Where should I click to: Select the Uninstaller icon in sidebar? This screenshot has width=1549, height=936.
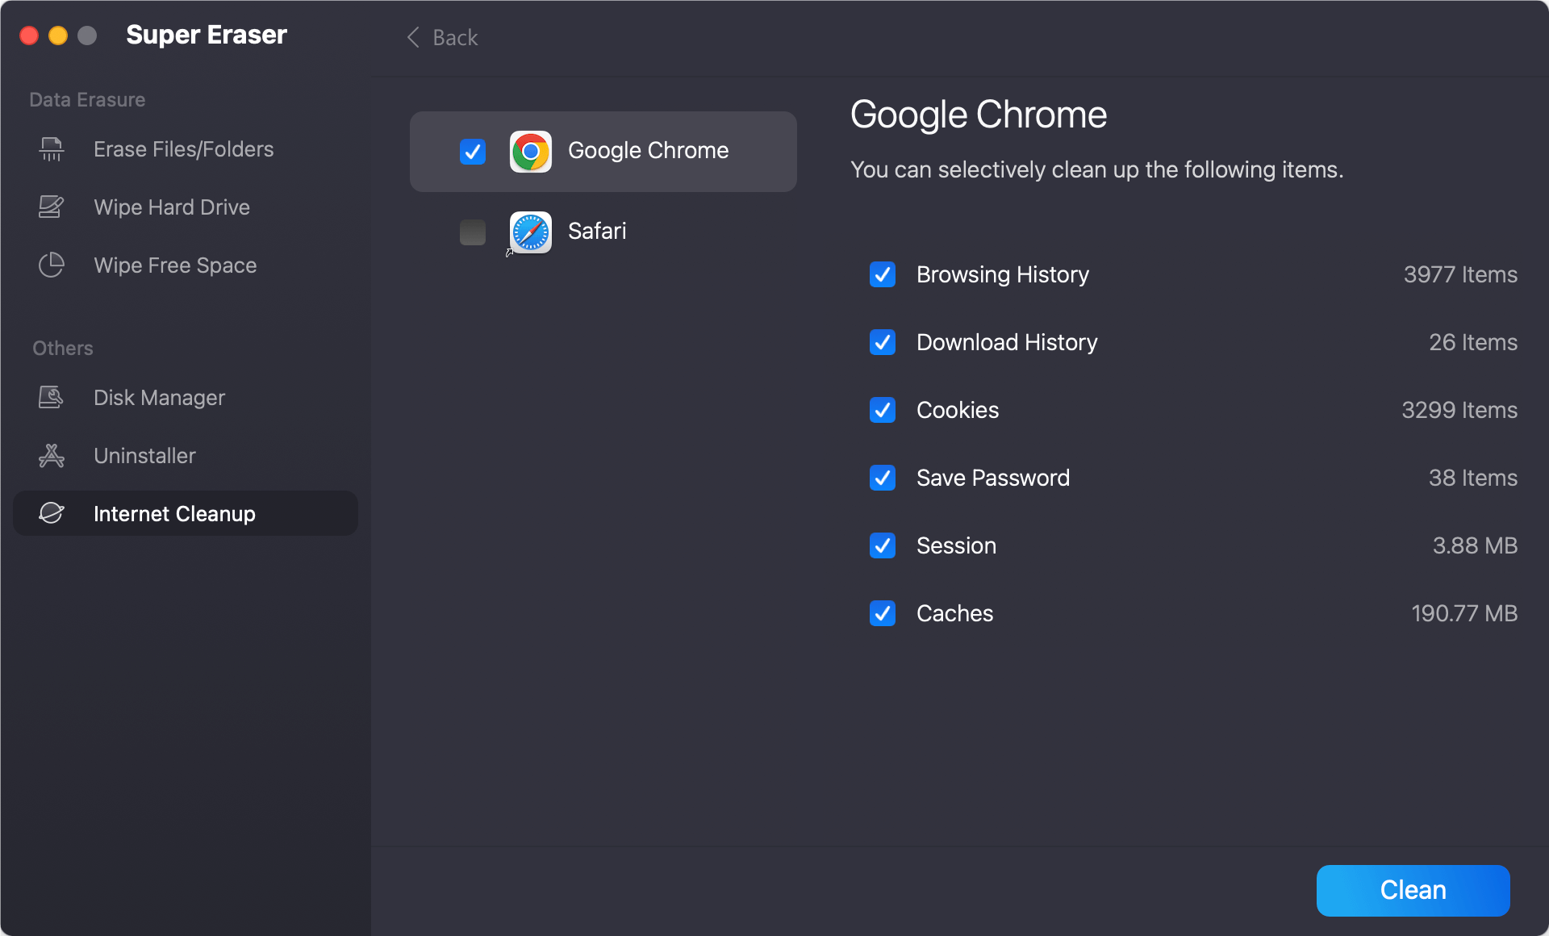coord(50,455)
